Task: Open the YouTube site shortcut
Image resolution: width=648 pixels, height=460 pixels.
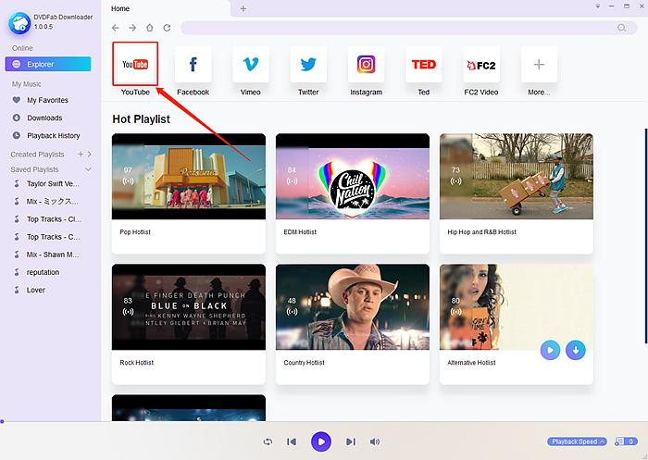Action: tap(135, 65)
